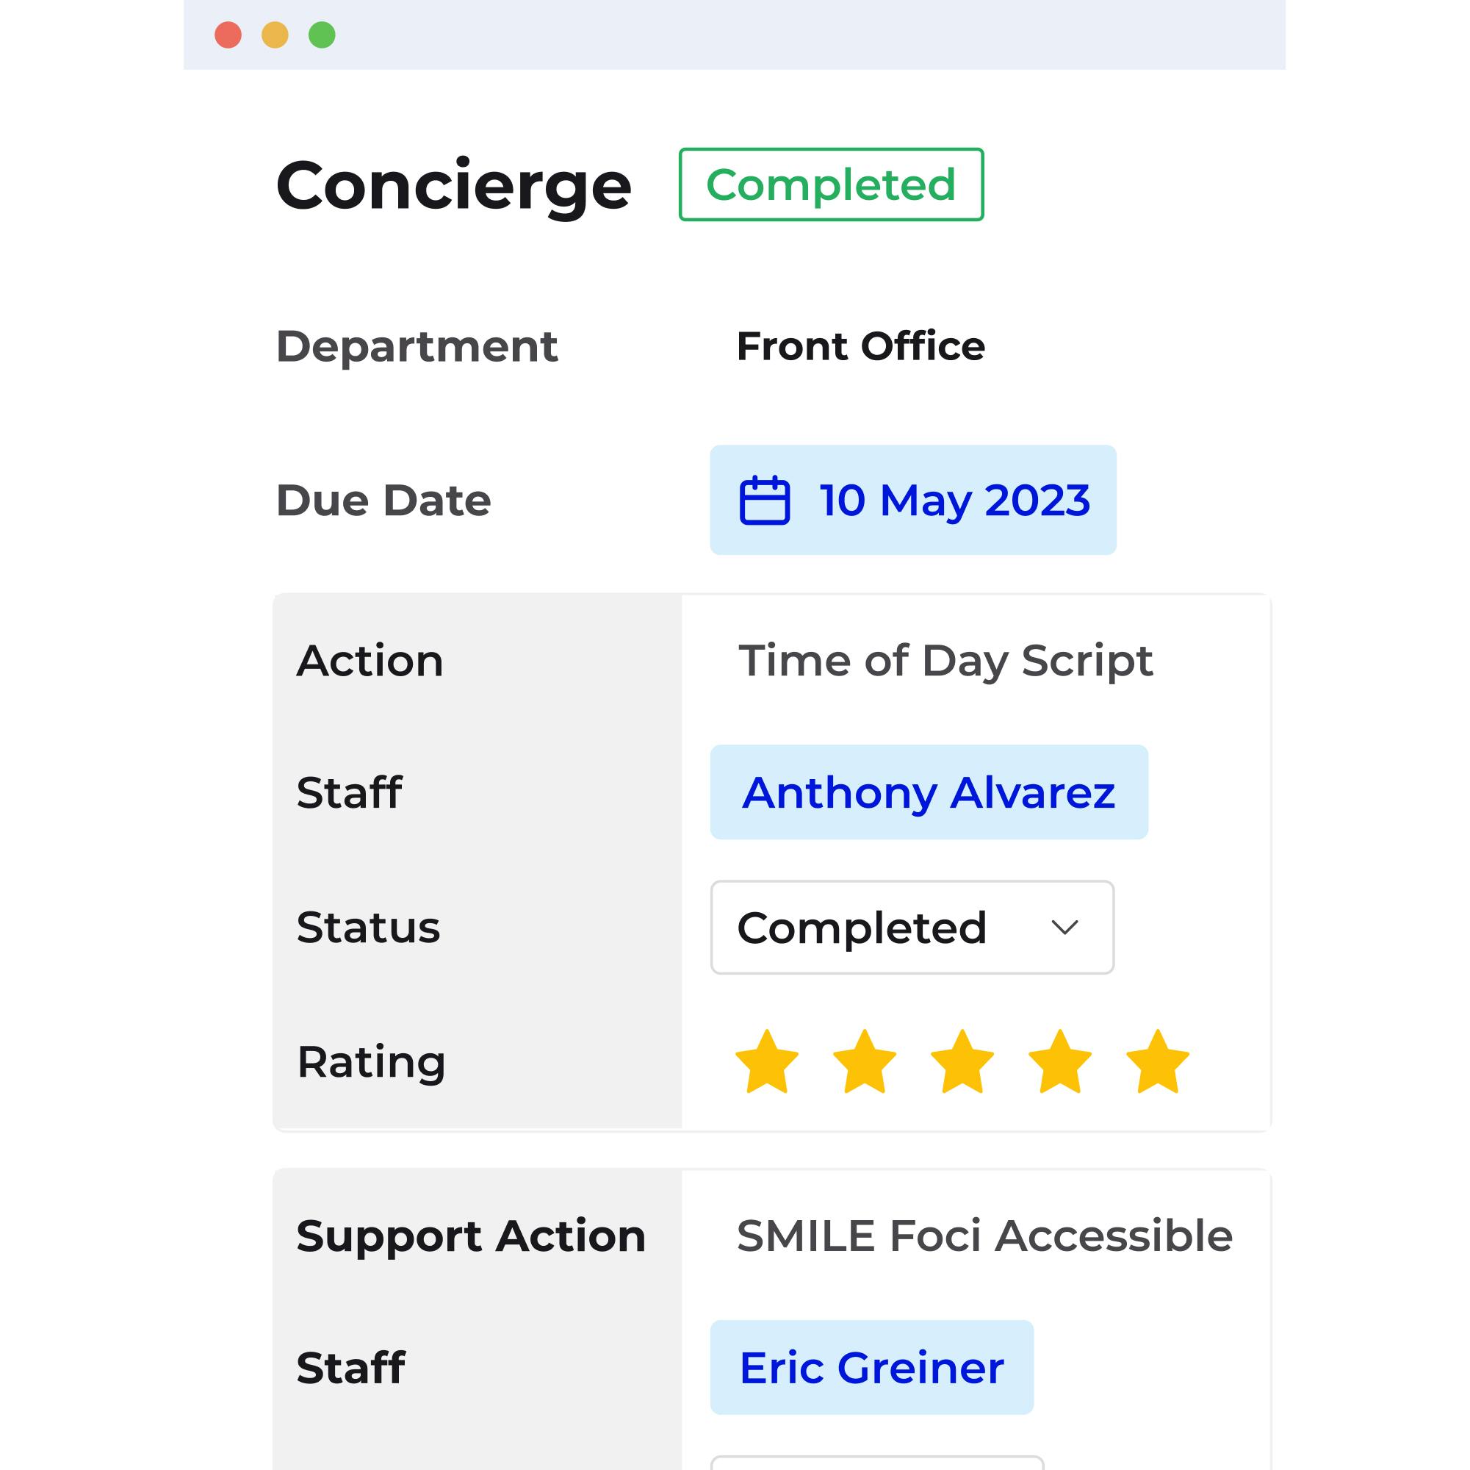Click the green Completed status badge
The image size is (1470, 1470).
pyautogui.click(x=831, y=184)
